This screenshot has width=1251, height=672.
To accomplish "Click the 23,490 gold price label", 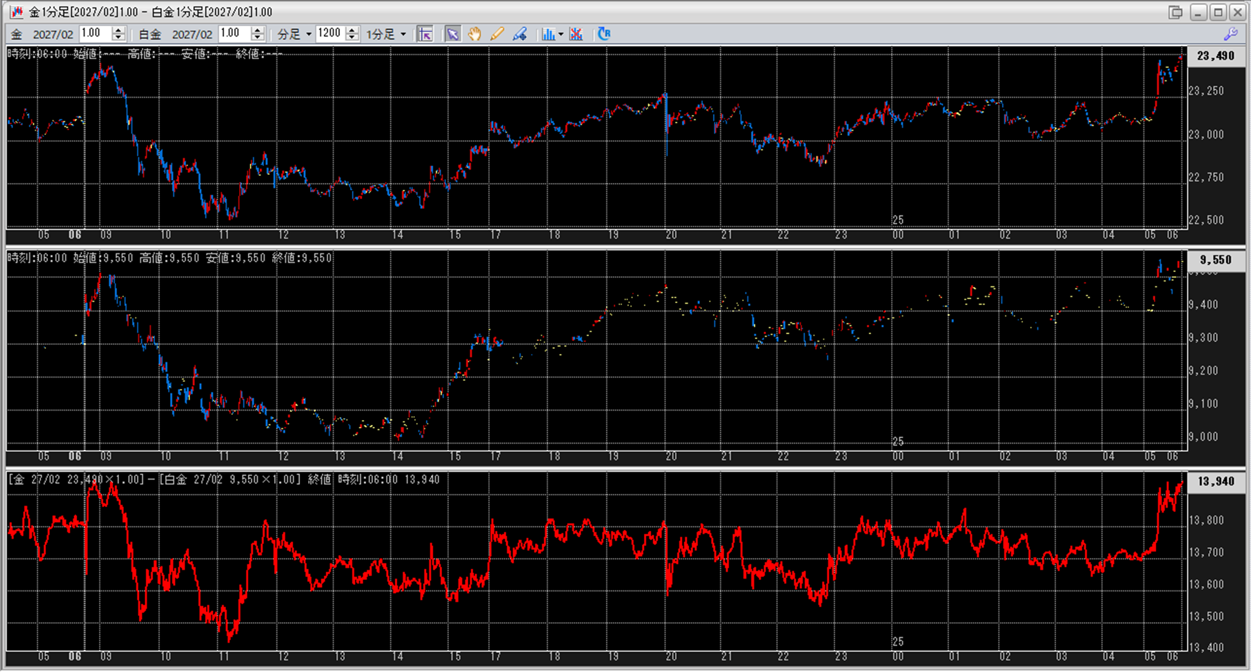I will [x=1216, y=56].
